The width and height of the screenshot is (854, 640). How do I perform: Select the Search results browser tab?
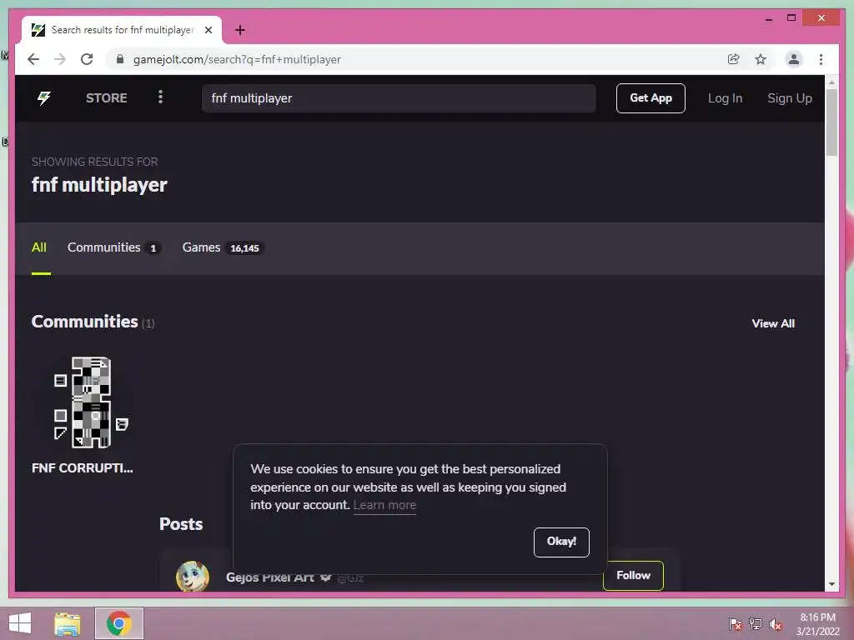(x=122, y=30)
